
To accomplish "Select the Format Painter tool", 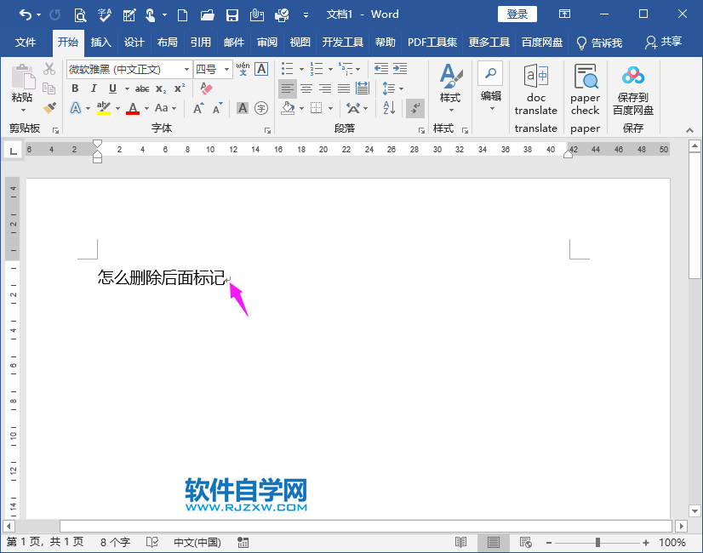I will pos(49,108).
